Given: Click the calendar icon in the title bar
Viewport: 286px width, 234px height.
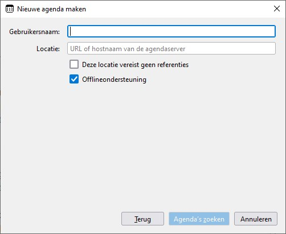Looking at the screenshot, I should pyautogui.click(x=10, y=9).
